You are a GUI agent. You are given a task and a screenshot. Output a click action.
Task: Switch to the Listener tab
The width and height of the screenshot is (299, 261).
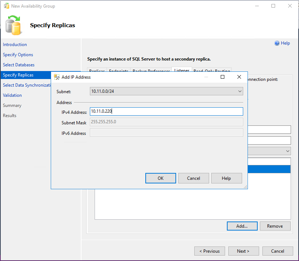pyautogui.click(x=182, y=71)
